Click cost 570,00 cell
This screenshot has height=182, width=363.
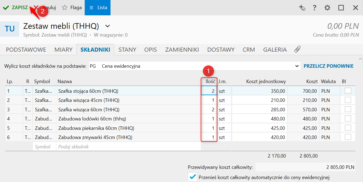[303, 110]
